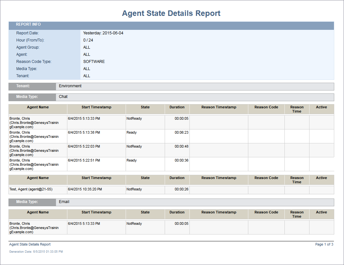Click the REPORT INFO section header

point(28,24)
